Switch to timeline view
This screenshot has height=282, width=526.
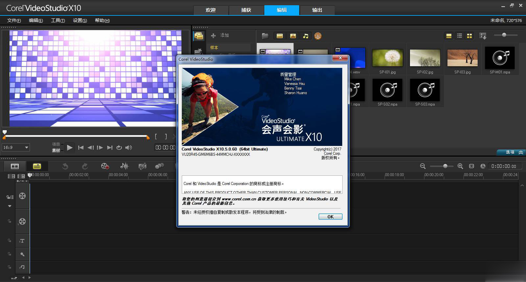point(37,166)
